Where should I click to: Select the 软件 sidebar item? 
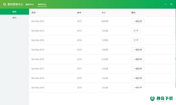tap(14, 12)
